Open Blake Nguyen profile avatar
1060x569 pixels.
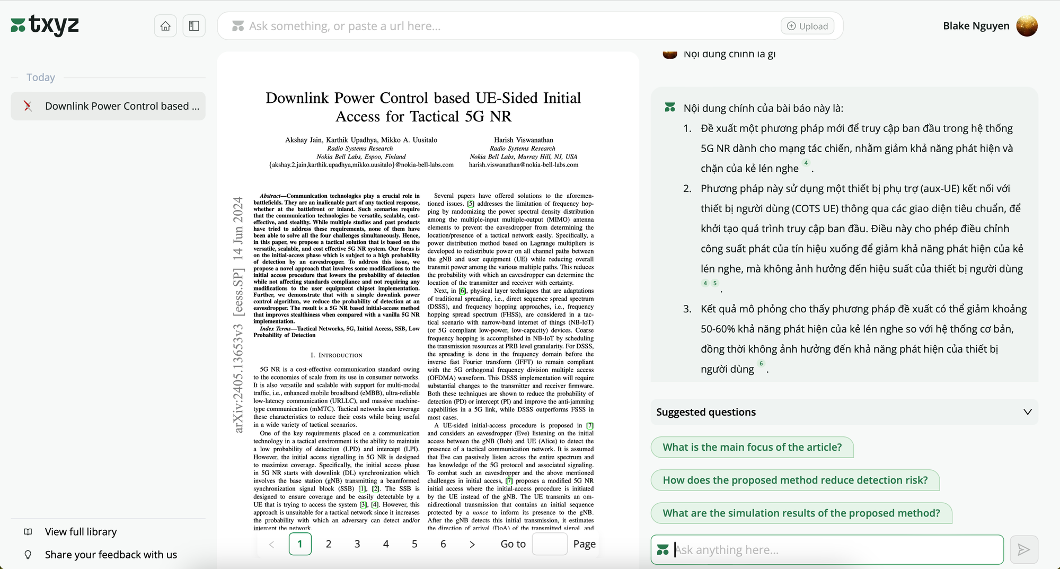[x=1027, y=26]
